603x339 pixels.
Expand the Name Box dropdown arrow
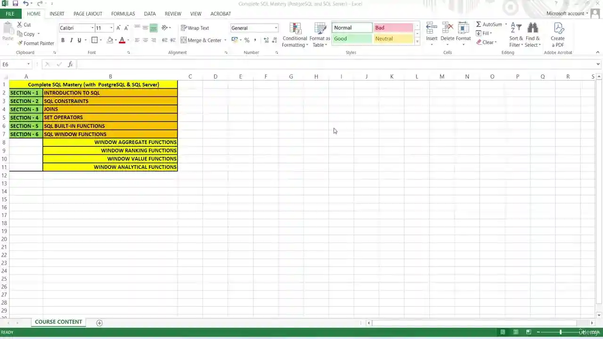(28, 65)
